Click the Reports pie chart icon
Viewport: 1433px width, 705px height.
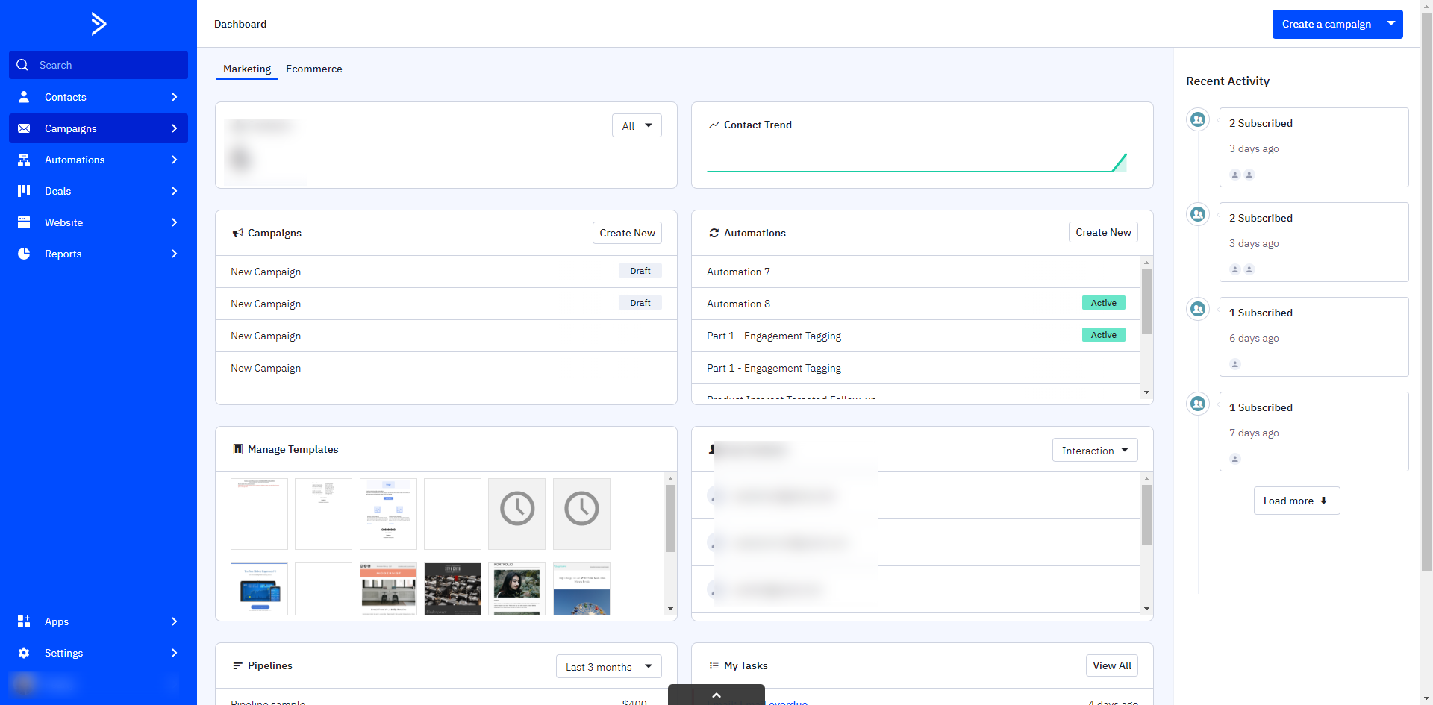click(24, 254)
